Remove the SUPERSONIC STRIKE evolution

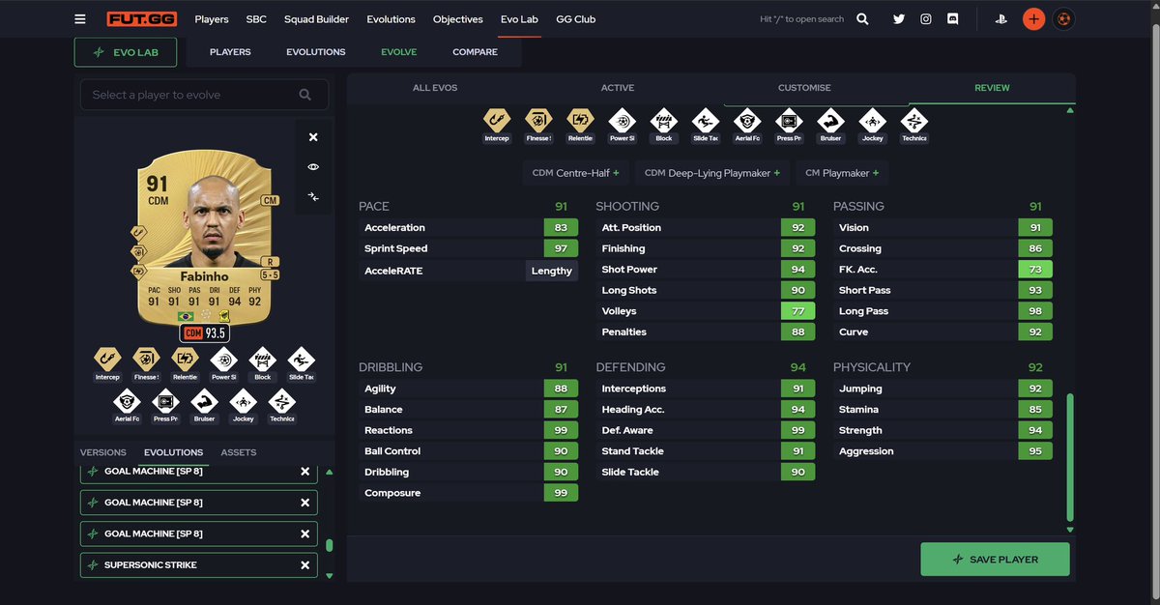(x=304, y=564)
